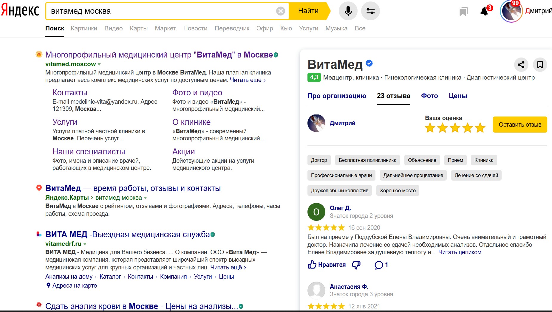This screenshot has width=552, height=312.
Task: Filter reviews by Дружелюбный коллектив tag
Action: coord(340,190)
